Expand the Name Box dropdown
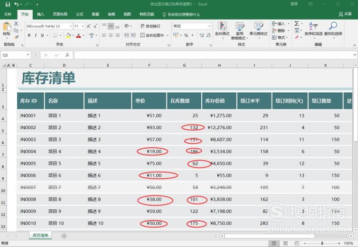Image resolution: width=358 pixels, height=247 pixels. click(x=28, y=55)
